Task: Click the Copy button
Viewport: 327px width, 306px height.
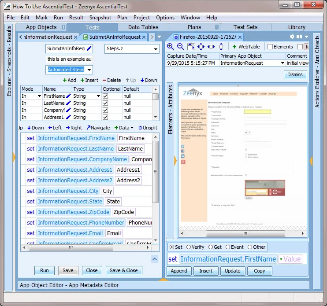Action: pos(260,271)
